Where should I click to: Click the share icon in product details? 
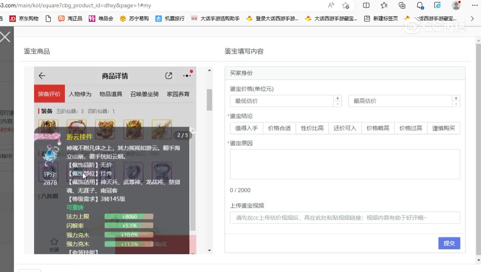169,76
